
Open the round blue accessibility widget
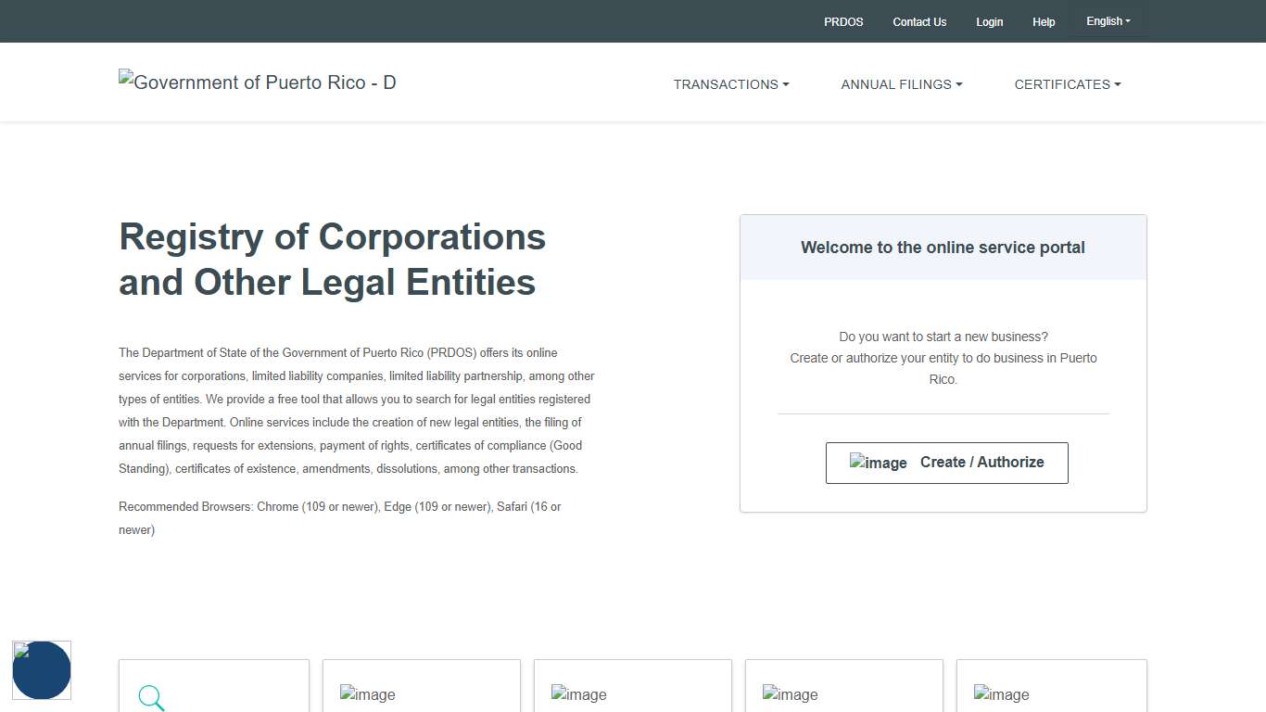click(x=42, y=670)
